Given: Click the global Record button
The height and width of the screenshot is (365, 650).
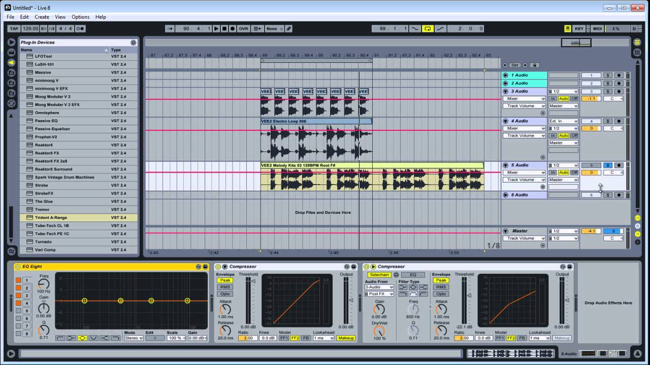Looking at the screenshot, I should click(233, 29).
